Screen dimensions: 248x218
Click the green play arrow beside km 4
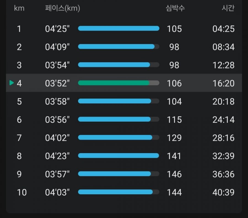[12, 83]
